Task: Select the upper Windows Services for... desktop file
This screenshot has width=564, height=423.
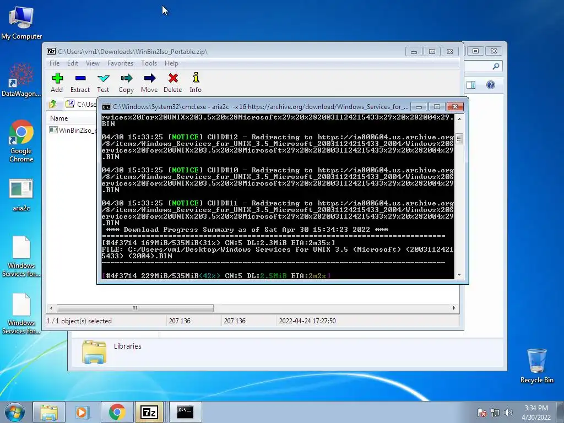Action: point(21,257)
